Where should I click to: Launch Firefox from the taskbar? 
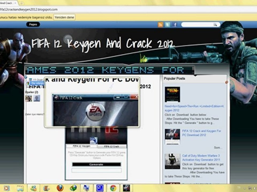coord(60,188)
